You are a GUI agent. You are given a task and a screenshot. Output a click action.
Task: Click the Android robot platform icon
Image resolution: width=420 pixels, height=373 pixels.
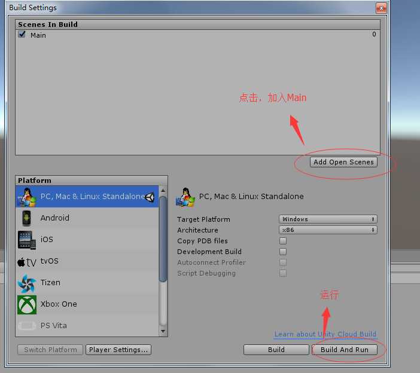(x=26, y=218)
